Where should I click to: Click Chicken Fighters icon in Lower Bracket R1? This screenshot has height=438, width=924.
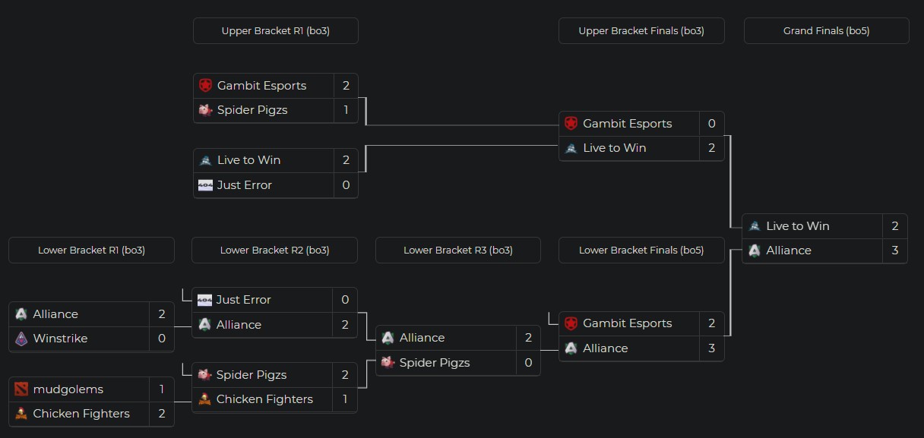21,414
